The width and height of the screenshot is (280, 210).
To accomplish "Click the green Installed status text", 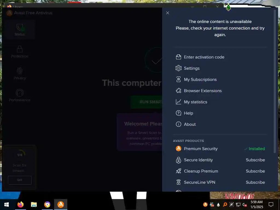I will (x=256, y=149).
